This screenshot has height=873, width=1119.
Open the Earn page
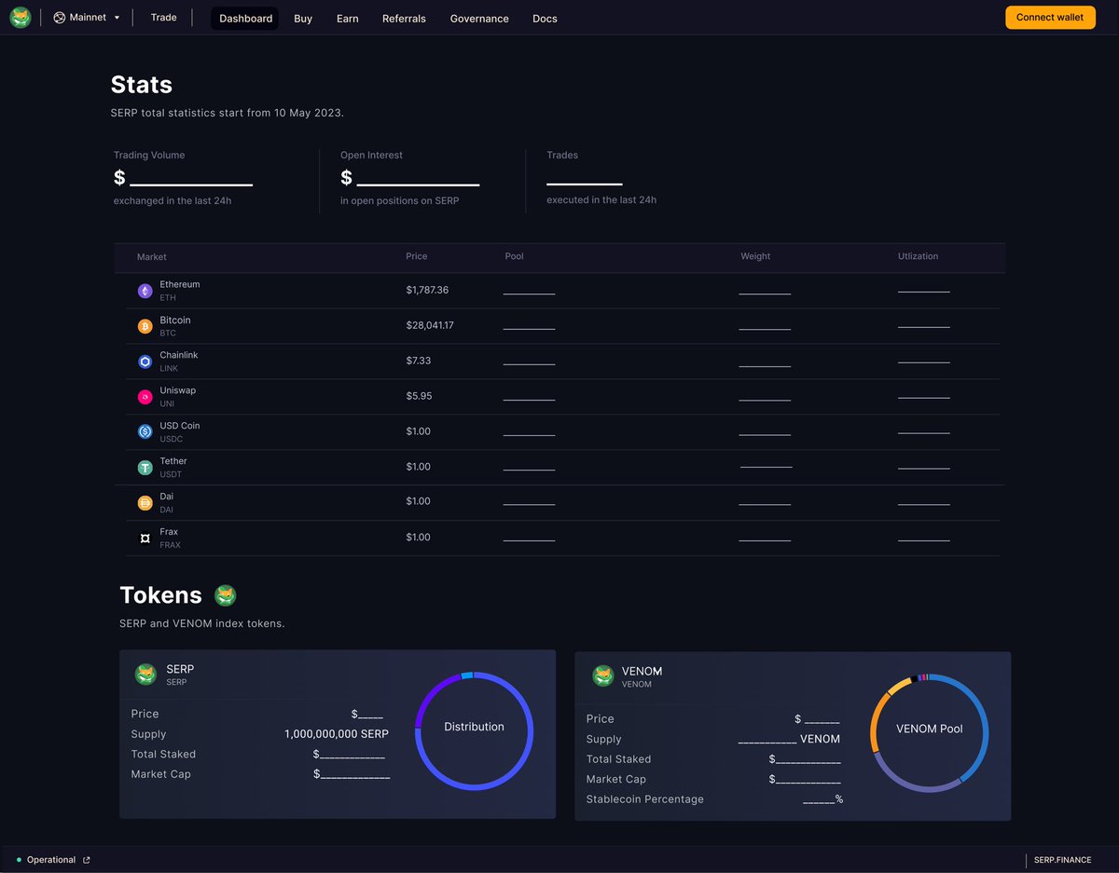point(347,19)
